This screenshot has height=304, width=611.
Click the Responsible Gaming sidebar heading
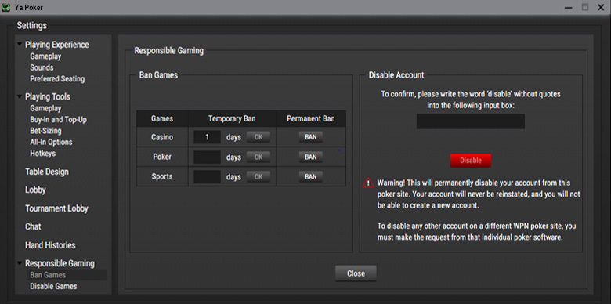(x=60, y=264)
